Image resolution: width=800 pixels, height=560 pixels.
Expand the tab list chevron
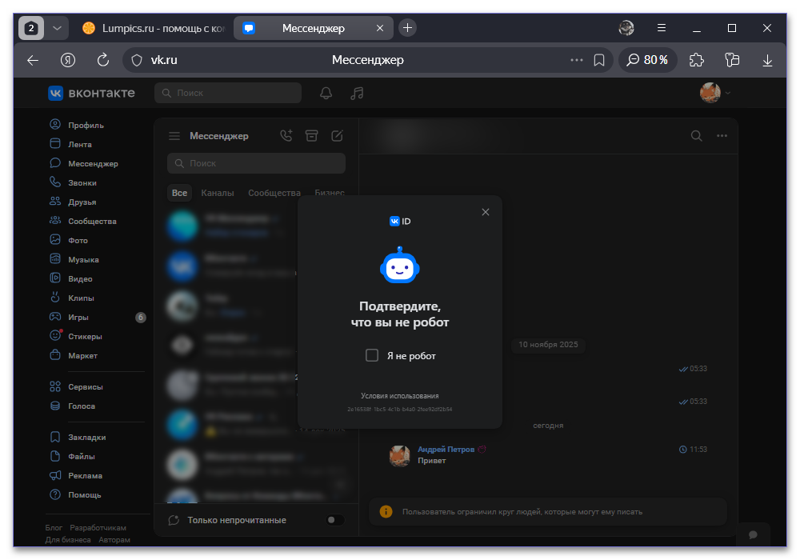57,28
